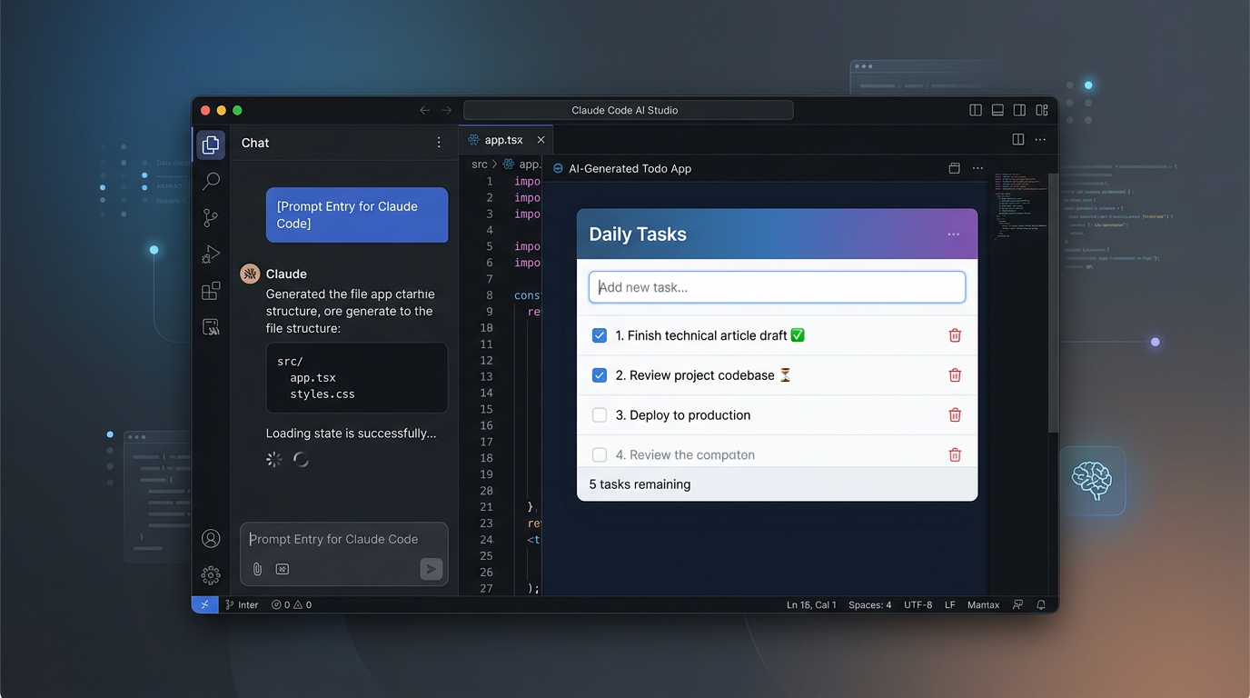Send the prompt with the submit arrow

point(431,569)
